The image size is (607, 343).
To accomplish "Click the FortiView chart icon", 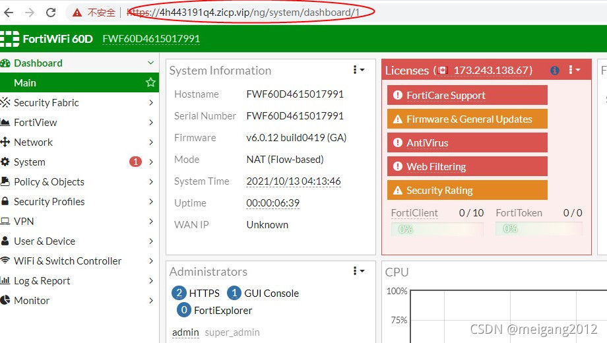I will 5,122.
